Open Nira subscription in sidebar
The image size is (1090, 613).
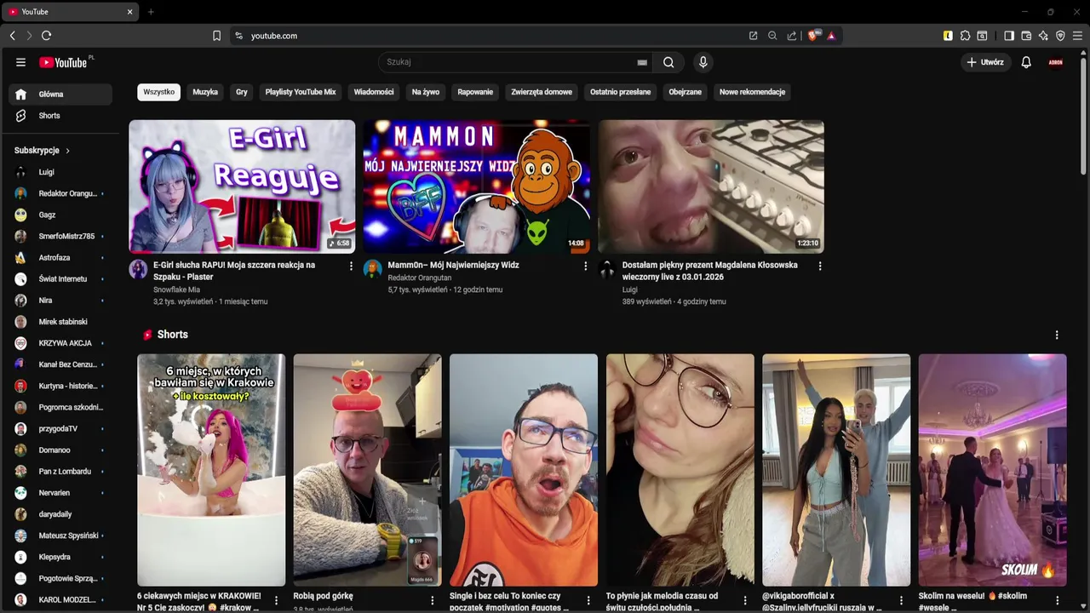(x=60, y=301)
